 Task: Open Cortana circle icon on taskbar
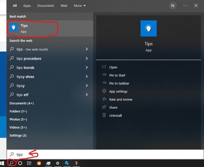click(20, 163)
